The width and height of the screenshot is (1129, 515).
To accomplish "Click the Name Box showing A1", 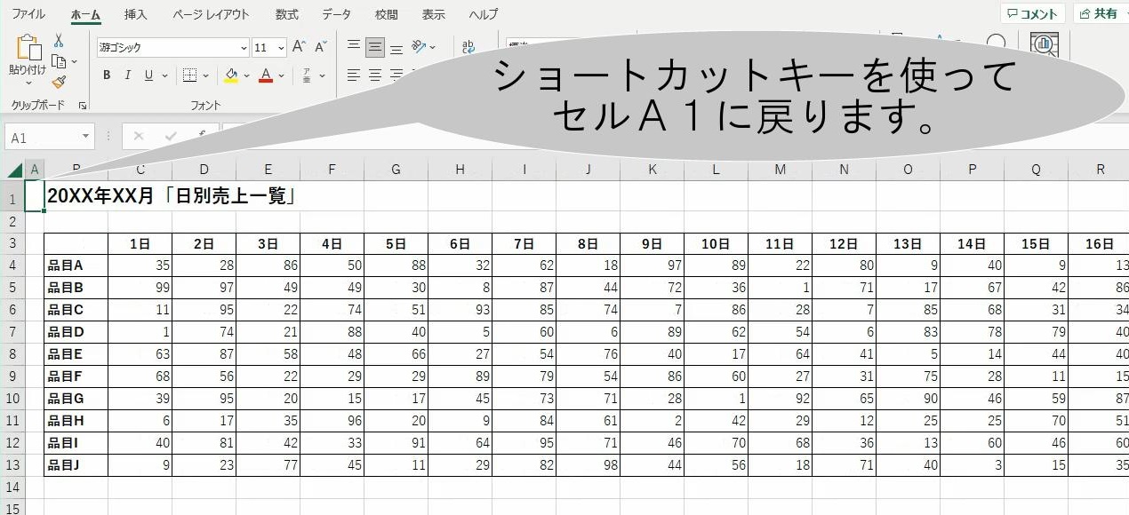I will [44, 136].
